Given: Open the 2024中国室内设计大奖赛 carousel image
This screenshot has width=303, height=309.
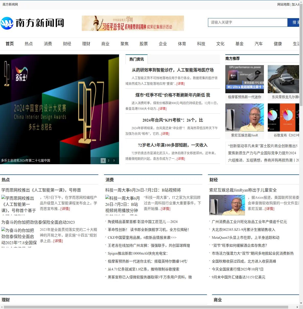Looking at the screenshot, I should 60,109.
